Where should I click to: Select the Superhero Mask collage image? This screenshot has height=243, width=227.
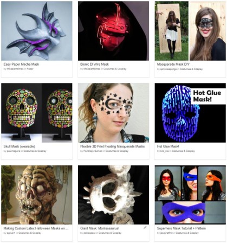[190, 195]
